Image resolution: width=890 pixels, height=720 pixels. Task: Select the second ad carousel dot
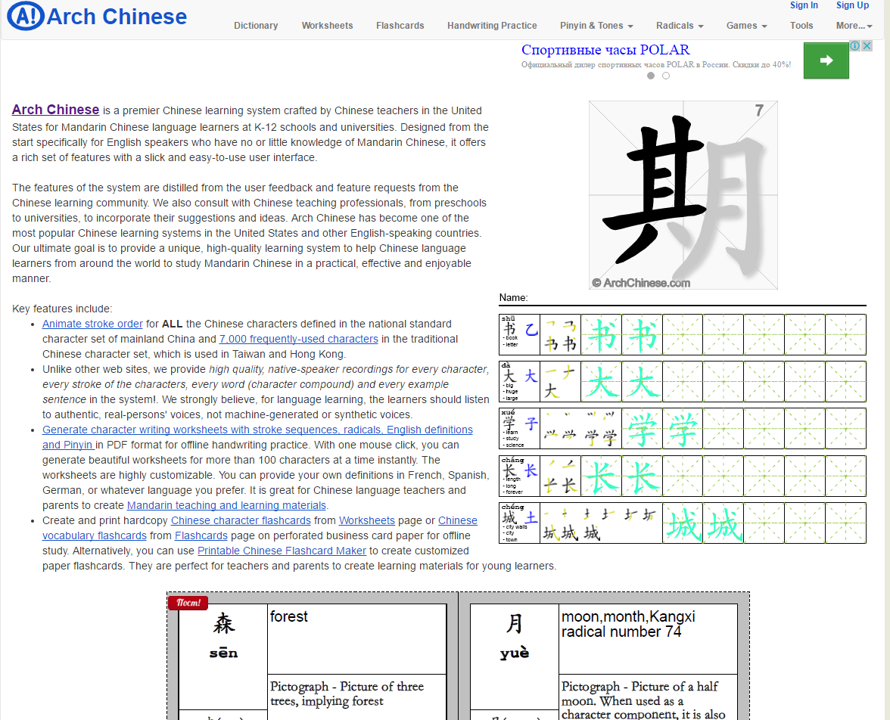click(666, 76)
